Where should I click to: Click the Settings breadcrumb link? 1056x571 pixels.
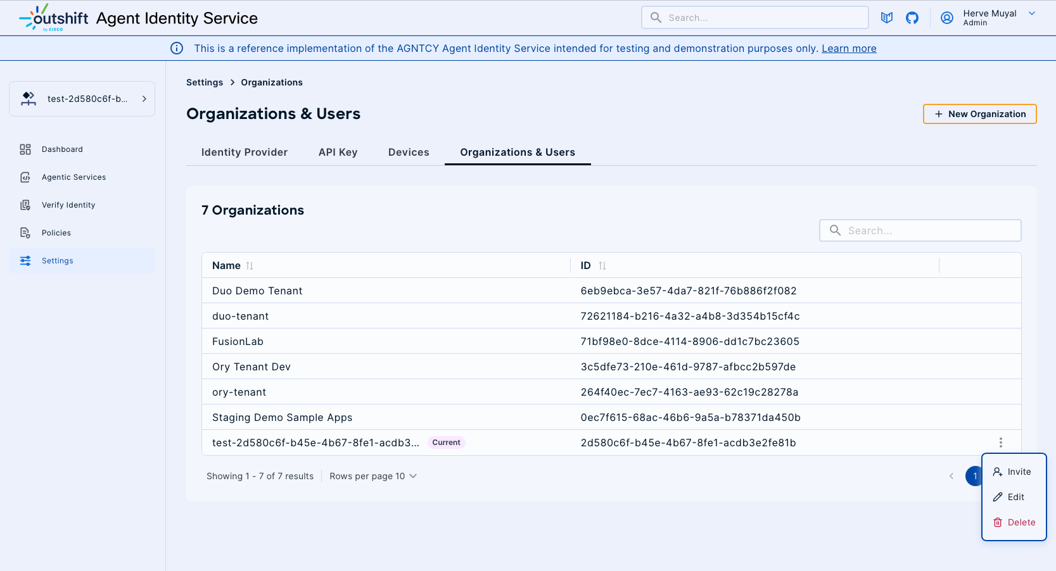pyautogui.click(x=205, y=82)
